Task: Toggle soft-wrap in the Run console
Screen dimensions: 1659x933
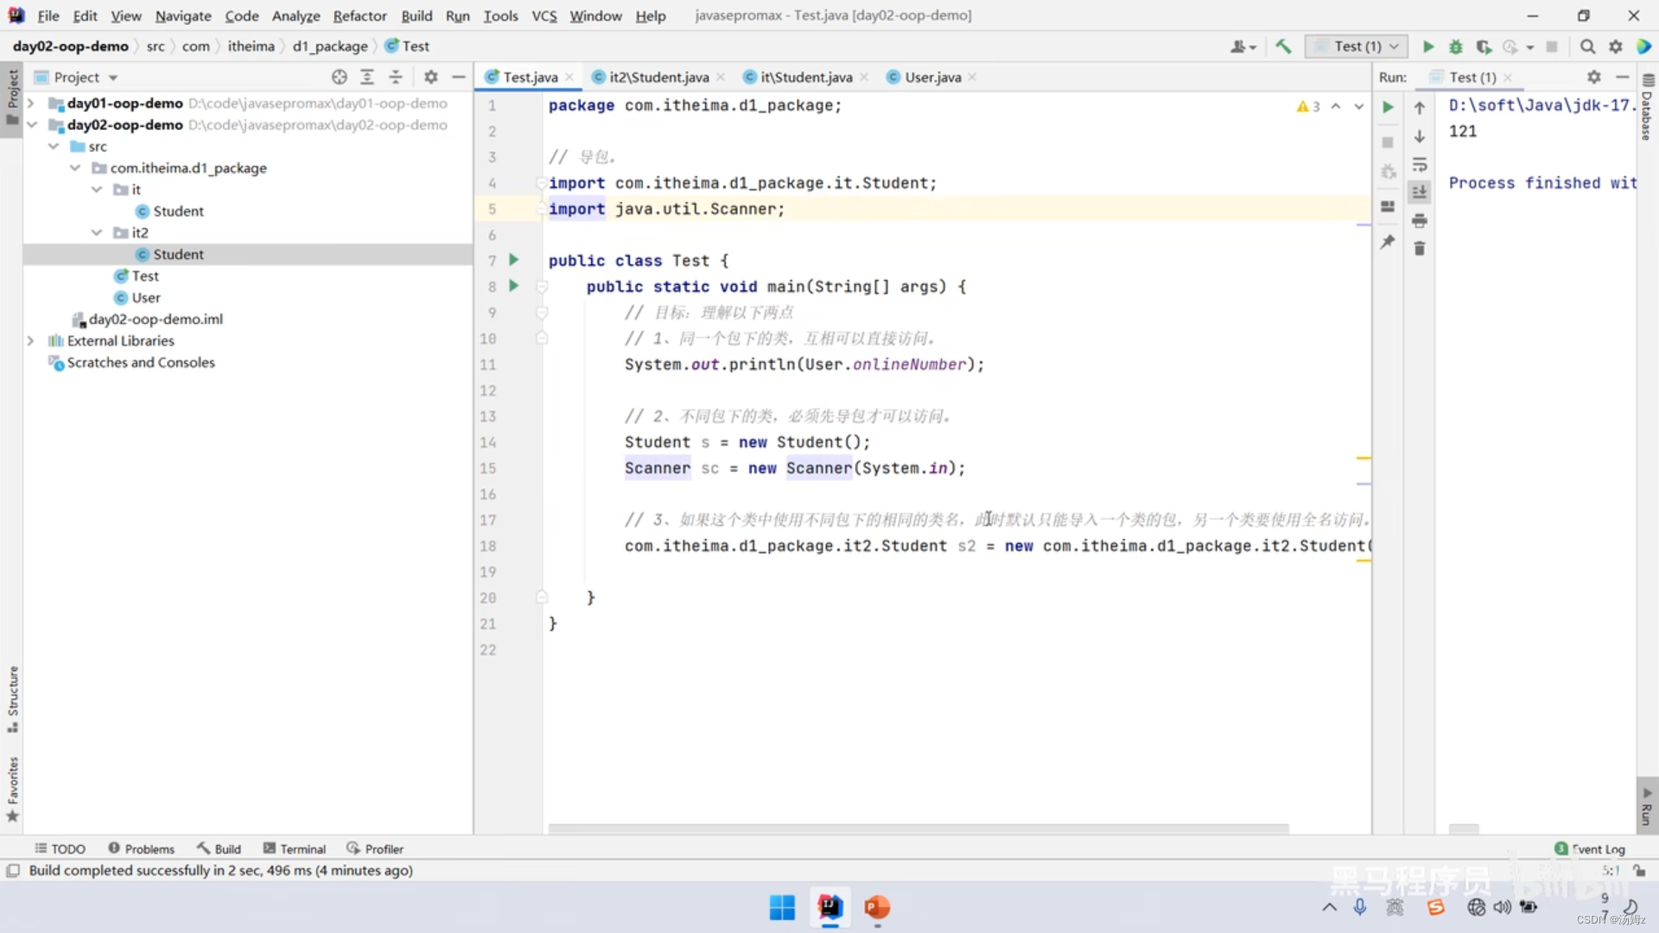Action: (x=1420, y=165)
